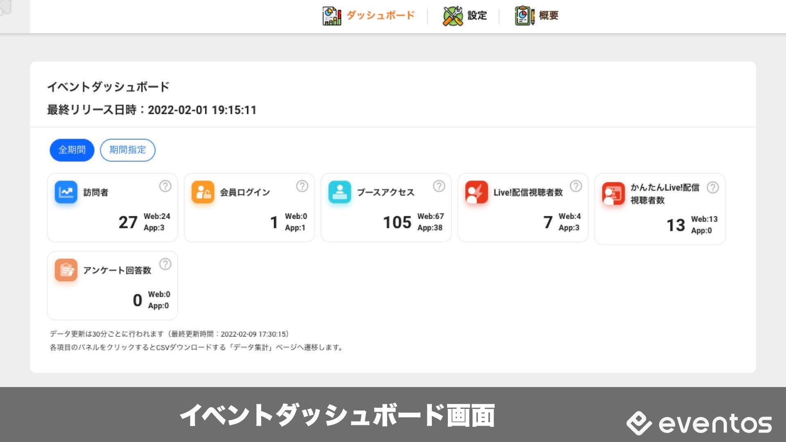
Task: Select the 全期間 filter pill
Action: tap(72, 150)
